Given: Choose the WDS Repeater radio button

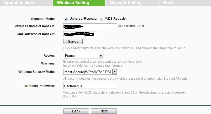Looking at the screenshot, I should tap(102, 19).
